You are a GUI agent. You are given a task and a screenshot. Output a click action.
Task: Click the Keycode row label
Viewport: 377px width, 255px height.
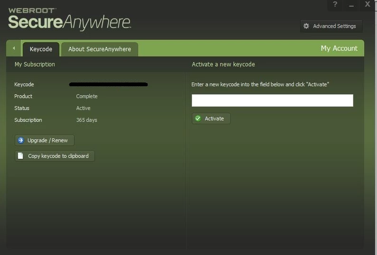pyautogui.click(x=24, y=84)
